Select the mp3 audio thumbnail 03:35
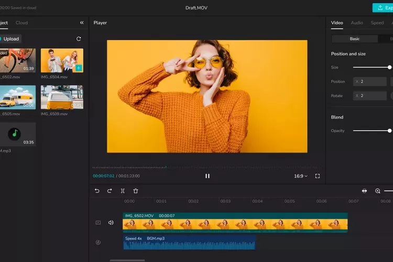This screenshot has height=262, width=393. coord(18,134)
